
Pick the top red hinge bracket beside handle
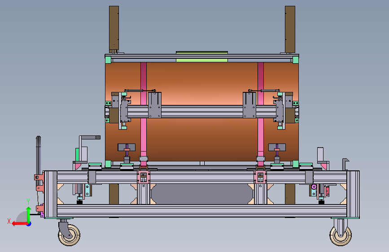coord(39,177)
